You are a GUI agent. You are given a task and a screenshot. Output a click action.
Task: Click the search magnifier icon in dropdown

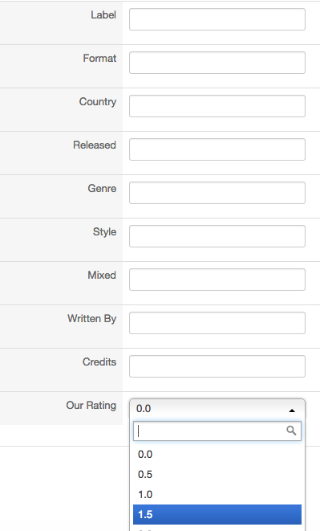tap(291, 431)
